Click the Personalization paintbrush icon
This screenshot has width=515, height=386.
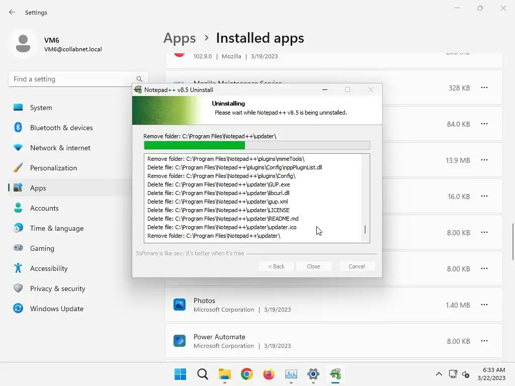[x=18, y=168]
